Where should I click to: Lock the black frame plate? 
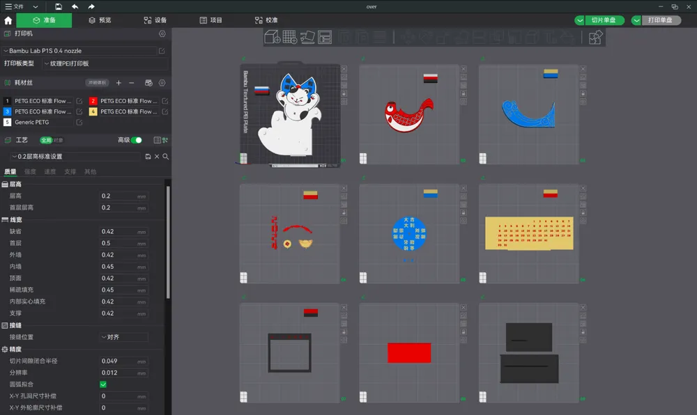click(x=344, y=332)
